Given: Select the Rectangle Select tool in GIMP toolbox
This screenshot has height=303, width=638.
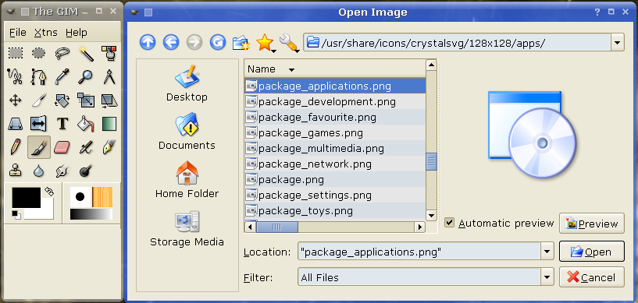Looking at the screenshot, I should 16,53.
